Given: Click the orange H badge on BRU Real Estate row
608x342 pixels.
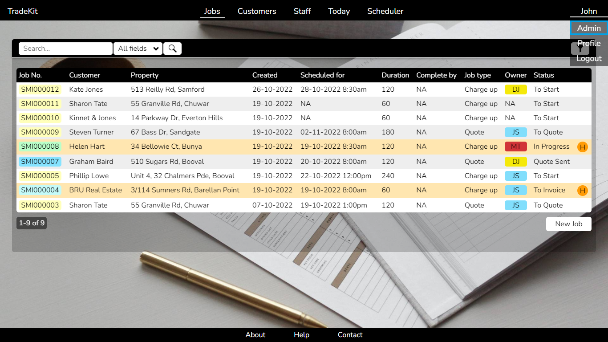Looking at the screenshot, I should tap(582, 191).
